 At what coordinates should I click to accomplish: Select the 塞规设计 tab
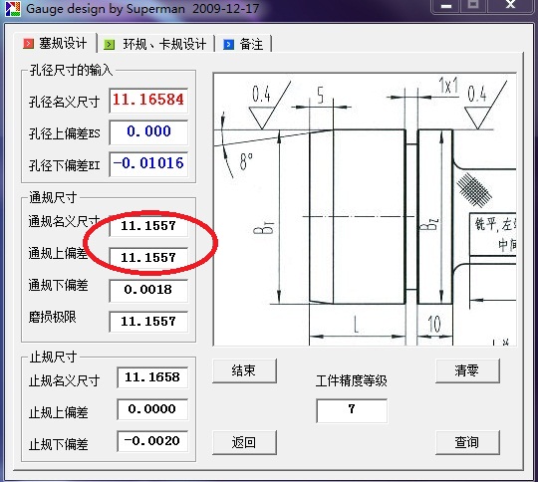coord(55,43)
